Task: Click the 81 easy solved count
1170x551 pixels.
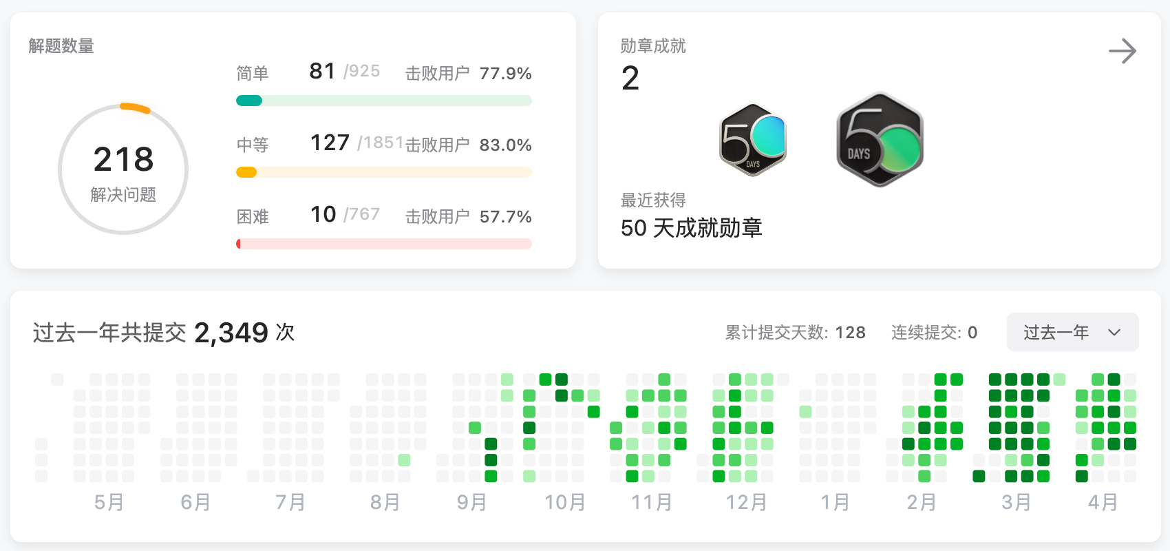Action: [322, 71]
